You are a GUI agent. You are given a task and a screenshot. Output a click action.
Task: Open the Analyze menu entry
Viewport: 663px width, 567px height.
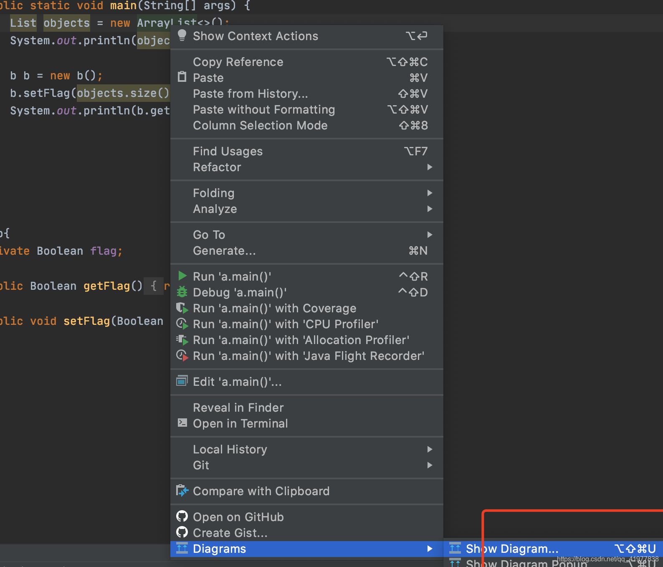tap(307, 209)
